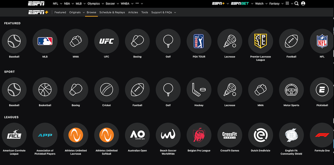Open the Tools tab
Image resolution: width=334 pixels, height=165 pixels.
(x=144, y=12)
